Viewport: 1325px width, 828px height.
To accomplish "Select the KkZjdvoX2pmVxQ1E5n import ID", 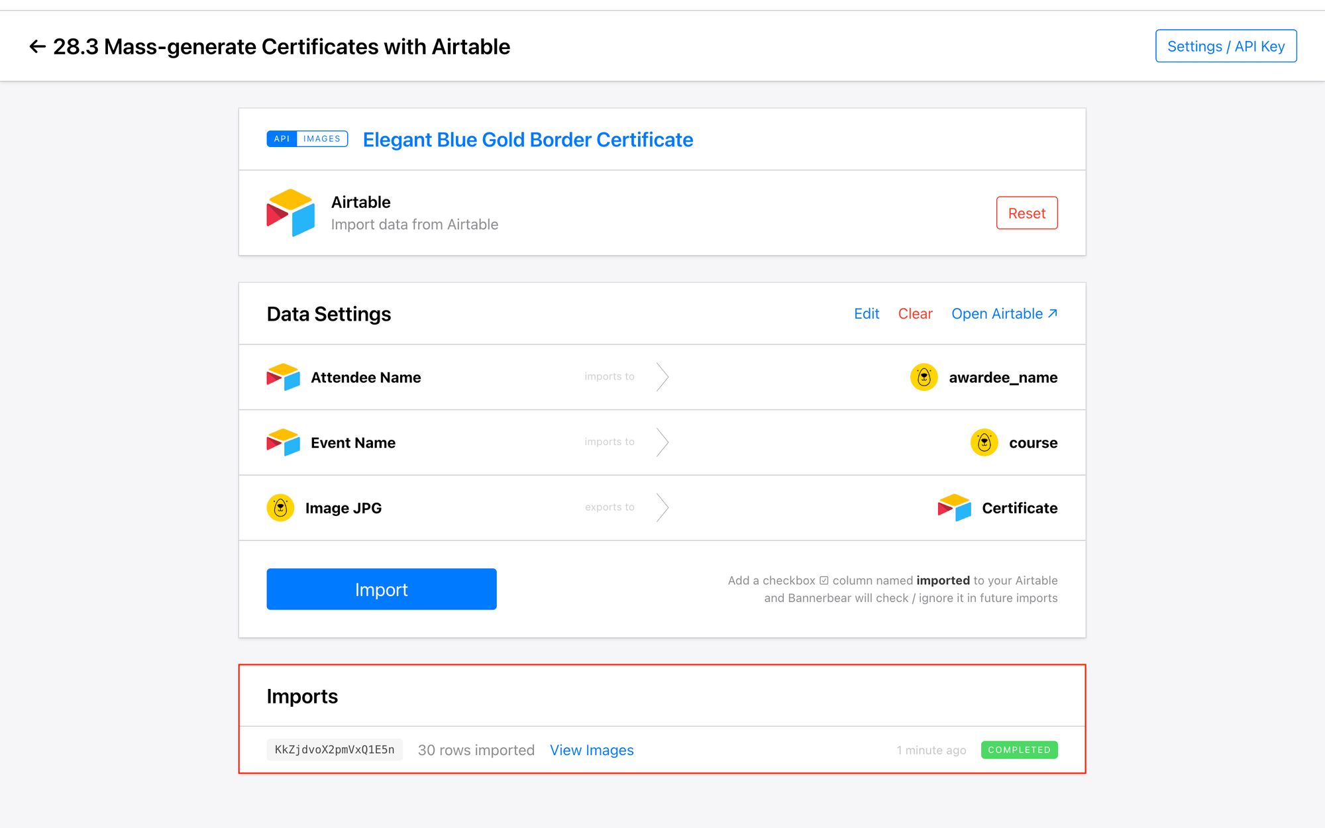I will (x=334, y=749).
